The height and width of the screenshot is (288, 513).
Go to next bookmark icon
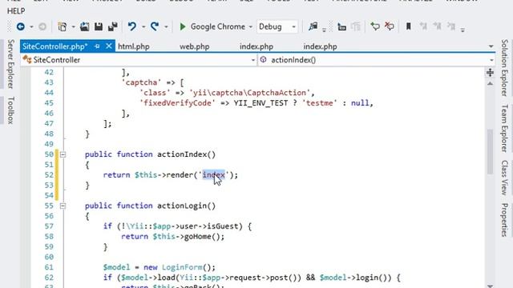pyautogui.click(x=437, y=26)
